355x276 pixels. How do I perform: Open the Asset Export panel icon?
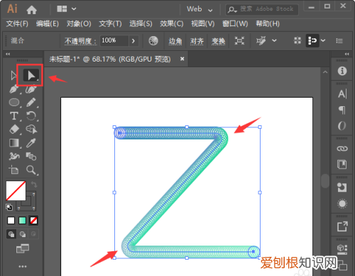(x=342, y=226)
